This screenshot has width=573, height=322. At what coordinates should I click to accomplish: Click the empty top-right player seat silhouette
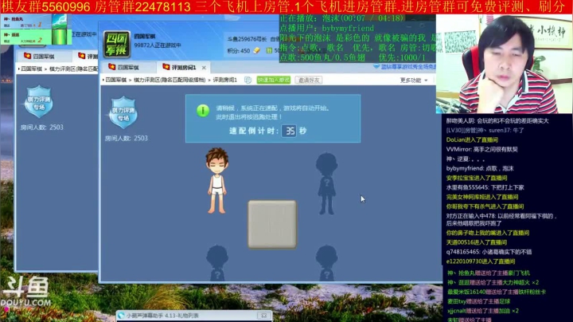click(x=326, y=183)
